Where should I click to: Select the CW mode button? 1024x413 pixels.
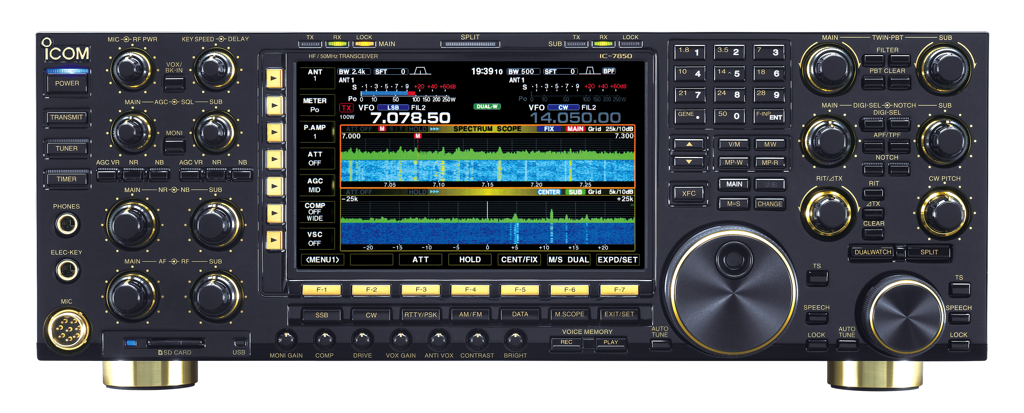tap(371, 315)
